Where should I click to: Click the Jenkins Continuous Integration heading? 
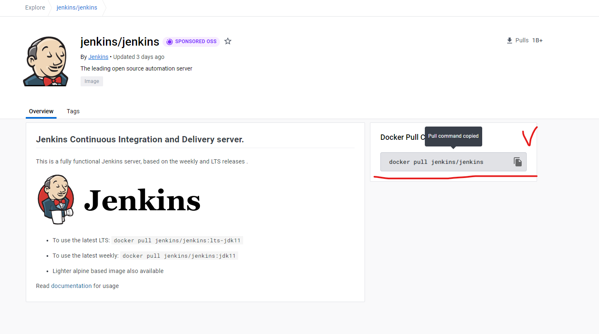tap(140, 139)
